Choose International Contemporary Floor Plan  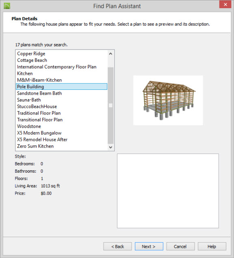[56, 67]
